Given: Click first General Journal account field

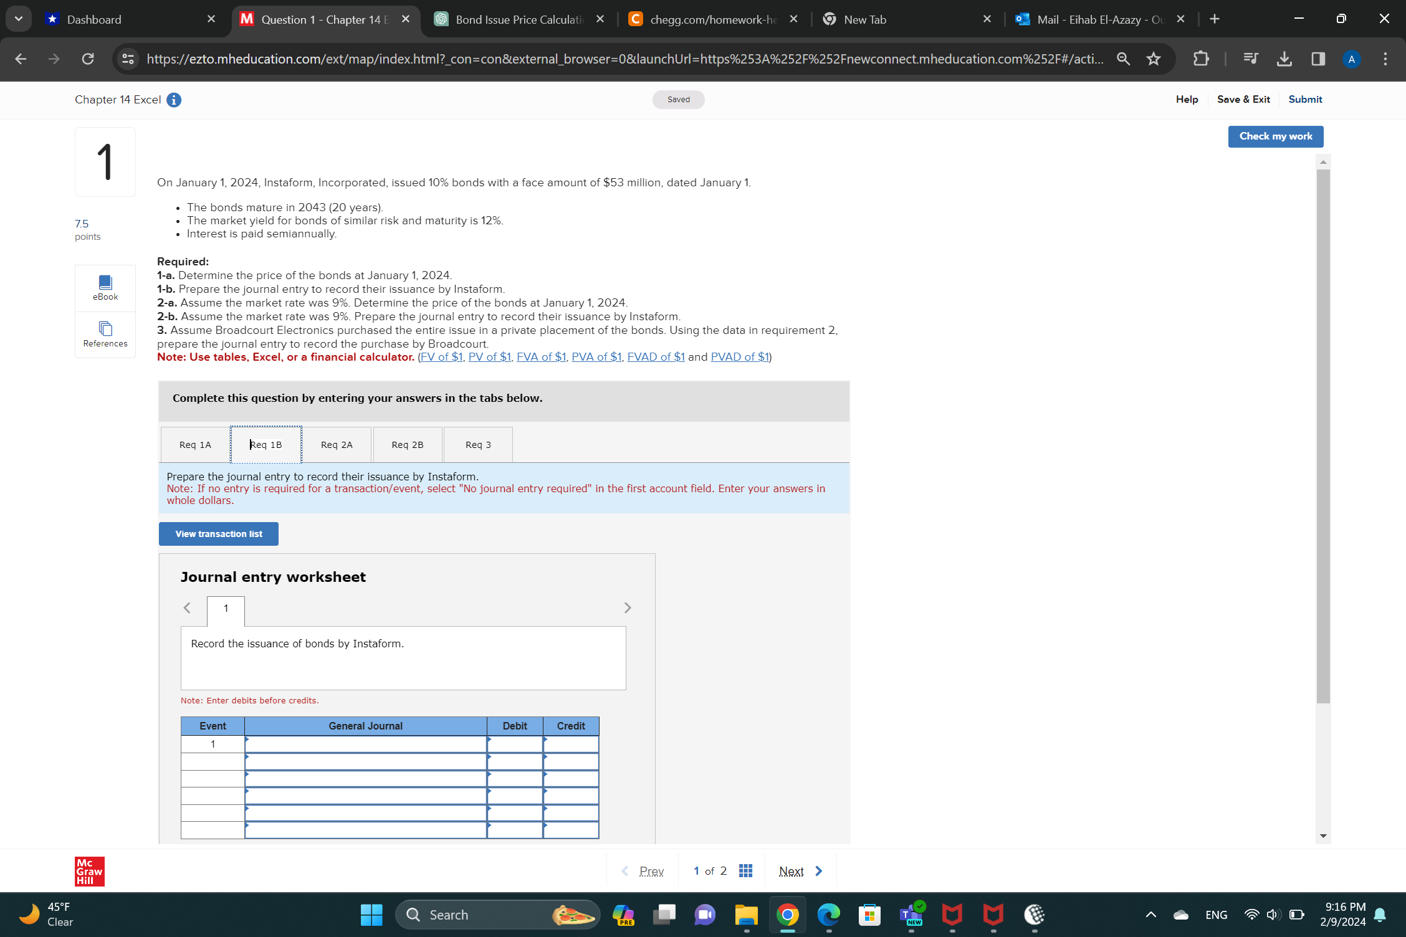Looking at the screenshot, I should (x=365, y=744).
